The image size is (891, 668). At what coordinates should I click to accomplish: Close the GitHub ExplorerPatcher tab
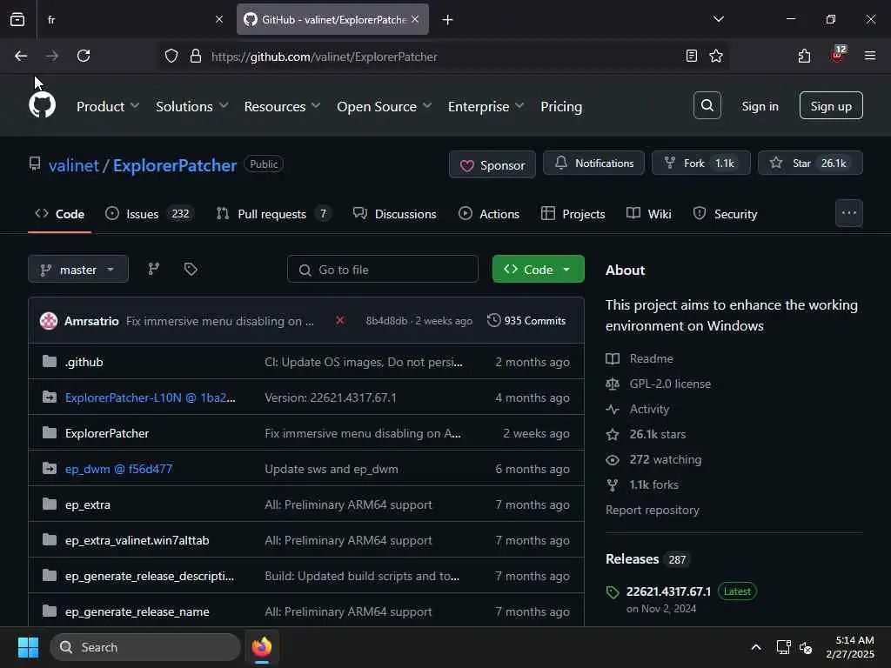point(415,19)
